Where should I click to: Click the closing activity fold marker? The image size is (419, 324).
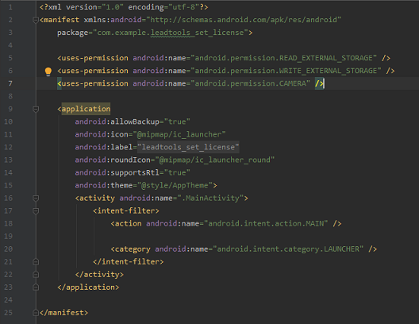36,275
